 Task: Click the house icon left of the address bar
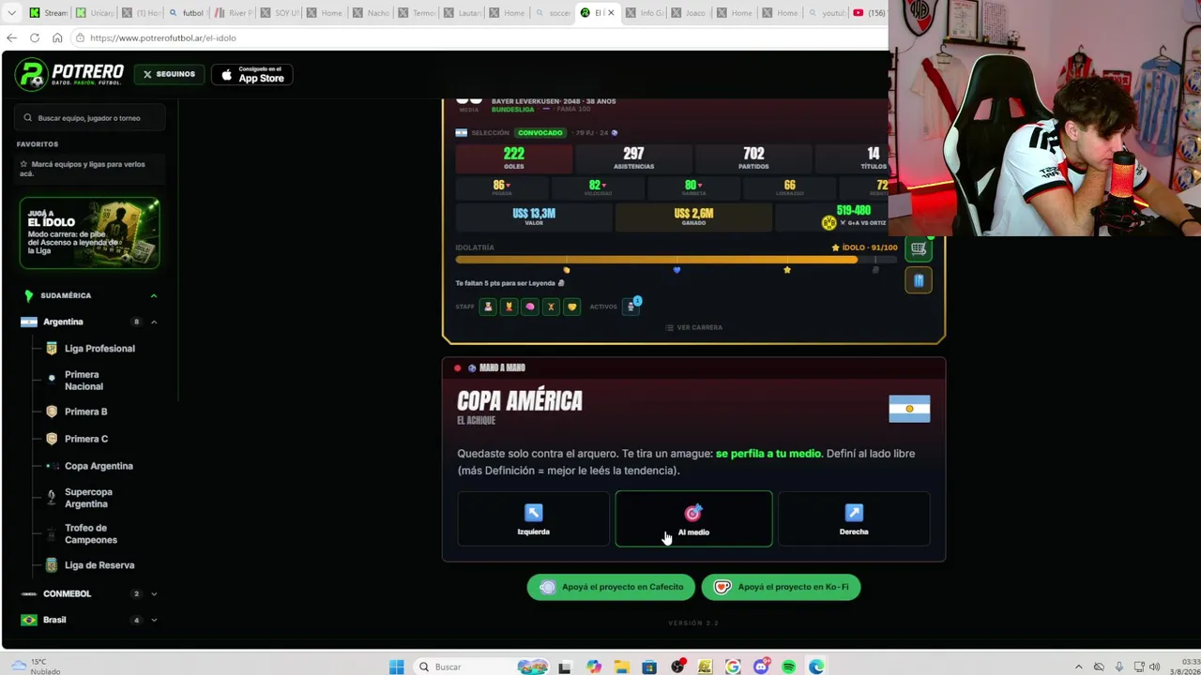[x=57, y=37]
